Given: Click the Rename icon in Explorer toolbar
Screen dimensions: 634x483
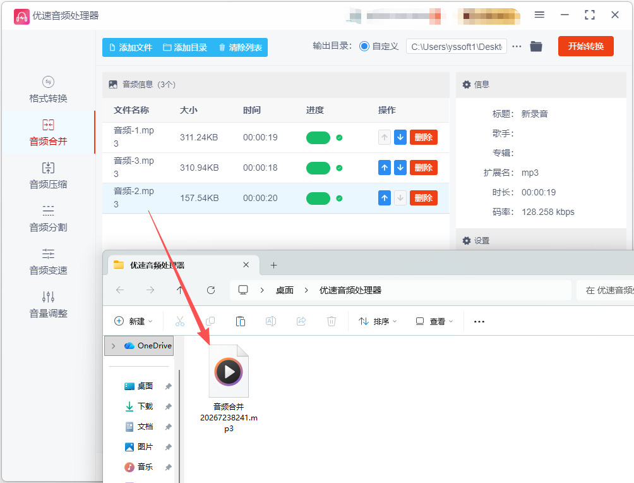Looking at the screenshot, I should tap(271, 321).
